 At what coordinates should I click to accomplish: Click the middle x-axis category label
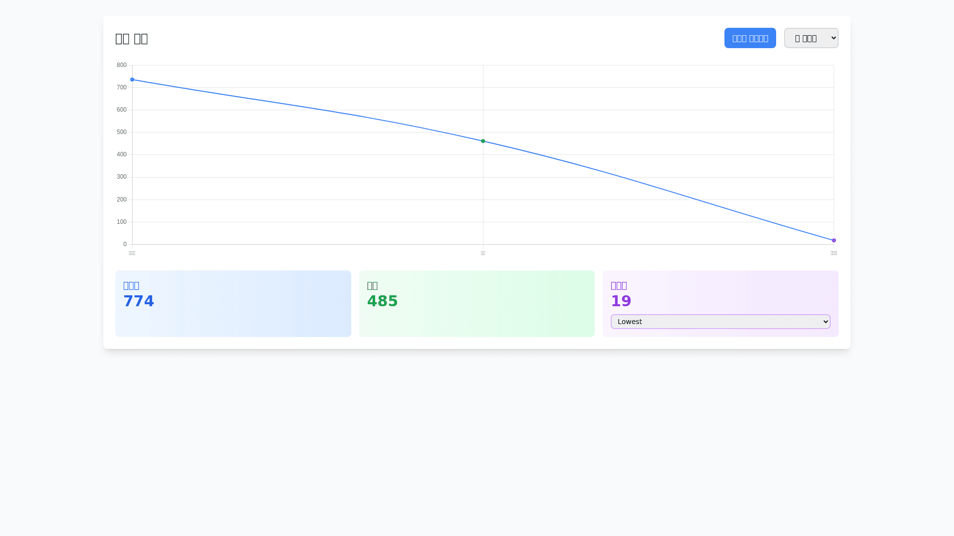(x=483, y=253)
